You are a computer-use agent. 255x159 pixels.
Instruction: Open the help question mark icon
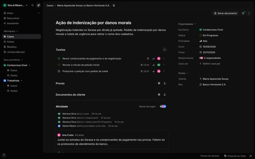point(4,155)
